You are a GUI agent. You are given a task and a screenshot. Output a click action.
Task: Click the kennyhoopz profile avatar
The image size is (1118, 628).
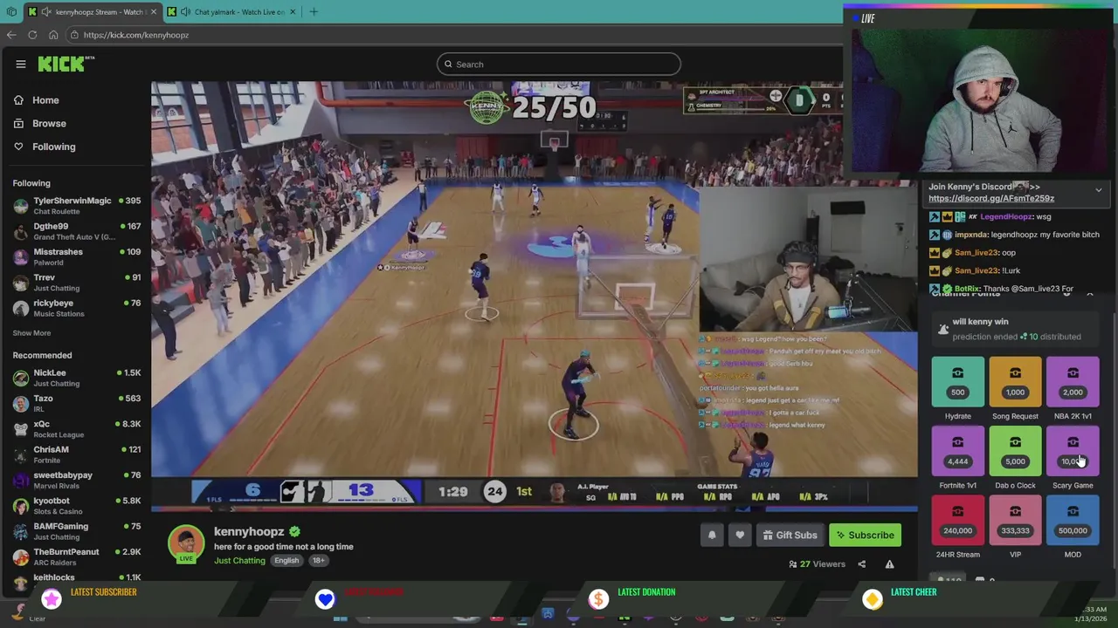[186, 543]
